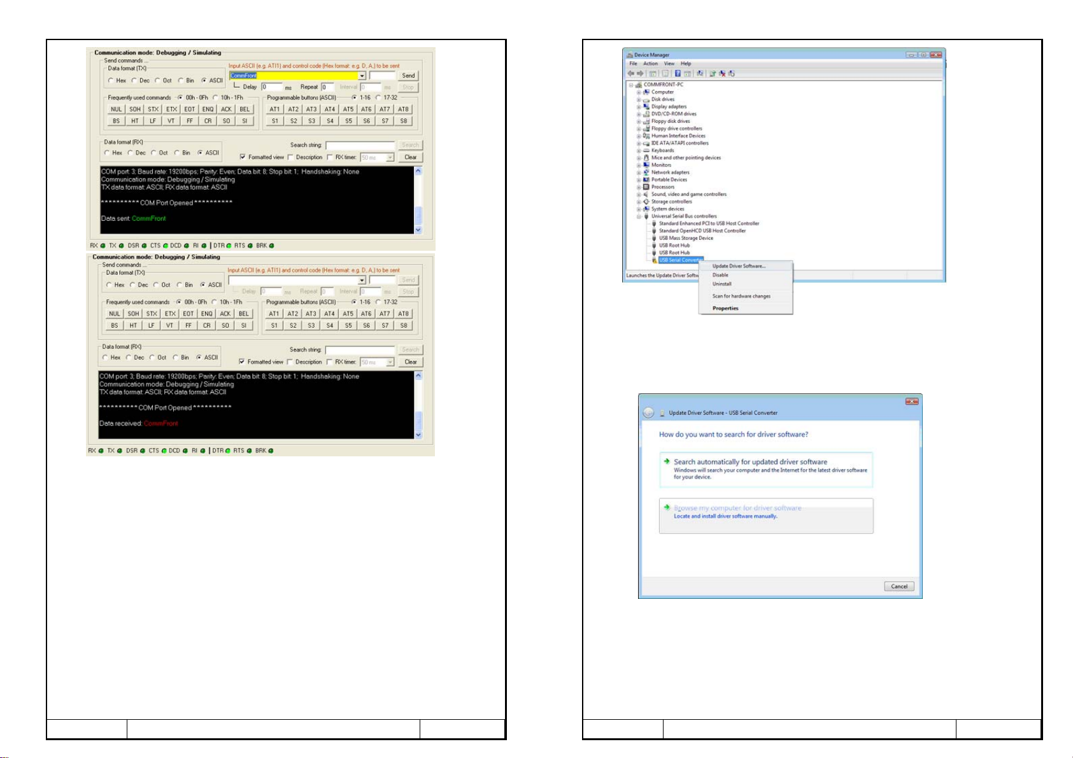Screen dimensions: 1073x758
Task: Open the File menu in Device Manager
Action: tap(633, 64)
